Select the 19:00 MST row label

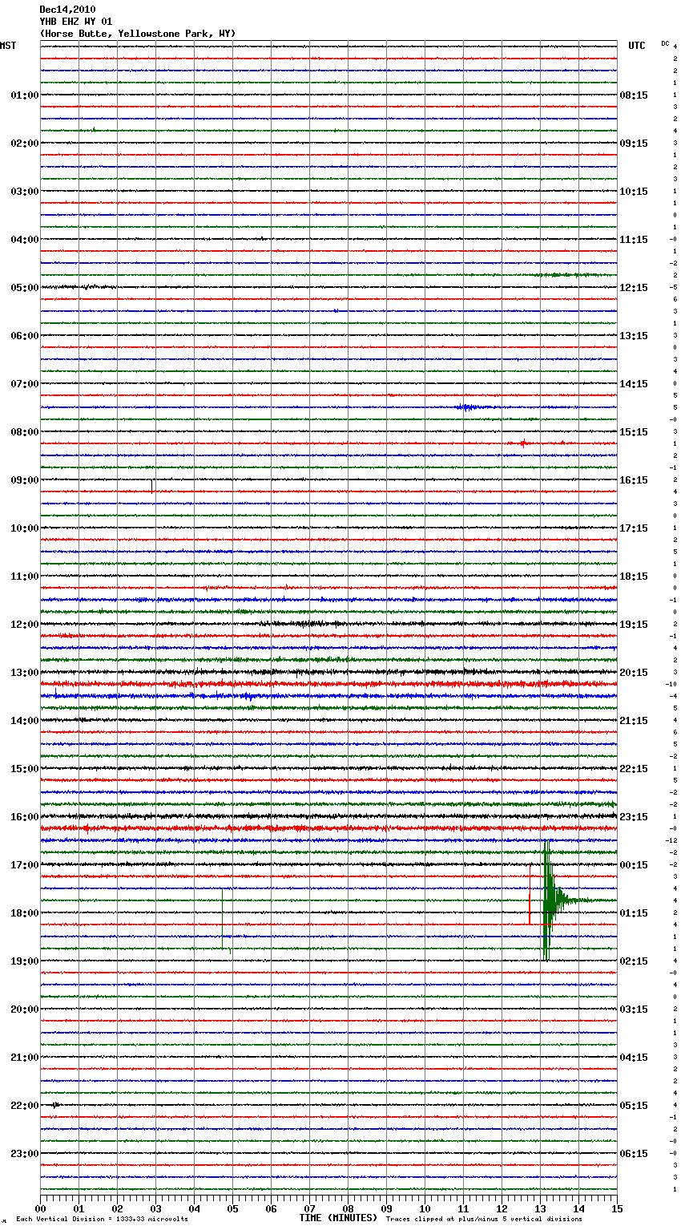(25, 961)
